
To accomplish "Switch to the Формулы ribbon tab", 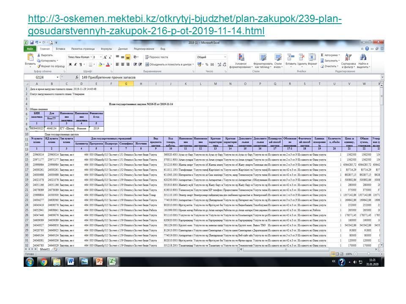I will pos(106,49).
